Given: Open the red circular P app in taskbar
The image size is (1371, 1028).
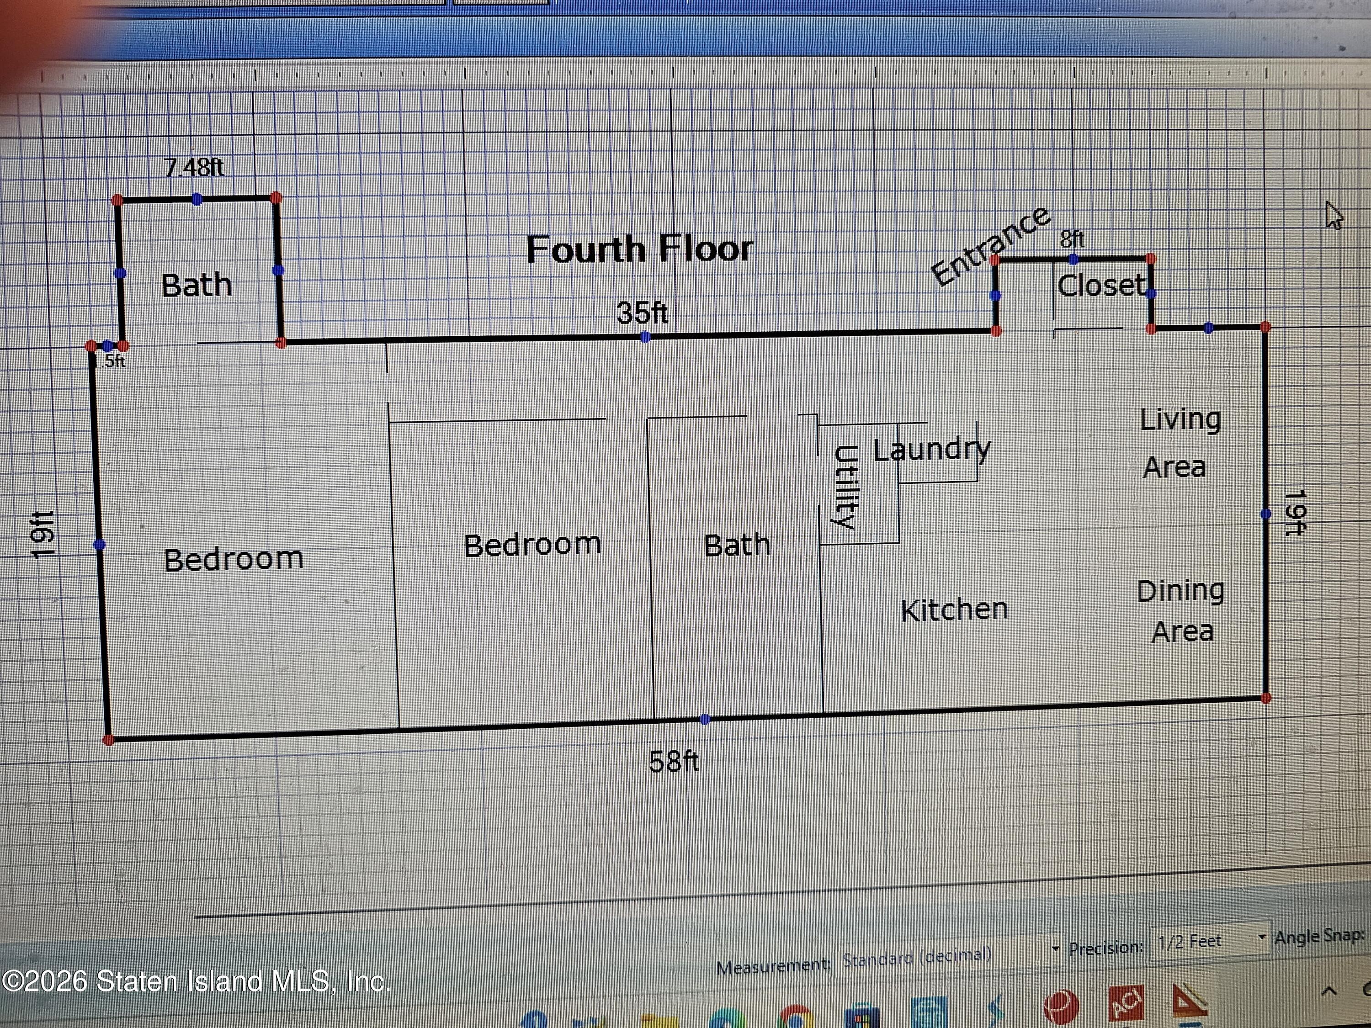Looking at the screenshot, I should tap(1061, 1007).
